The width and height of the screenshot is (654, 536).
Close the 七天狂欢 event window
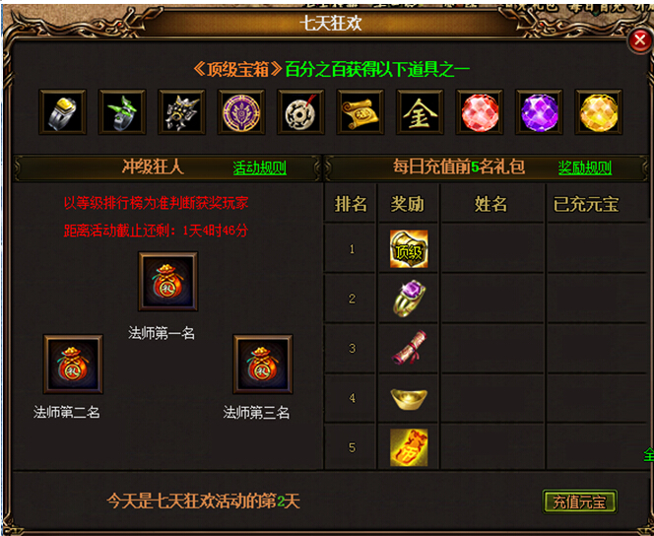(x=640, y=40)
